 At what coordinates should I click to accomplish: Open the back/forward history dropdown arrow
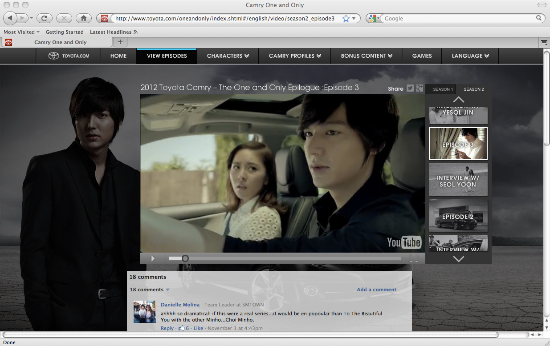pos(32,18)
